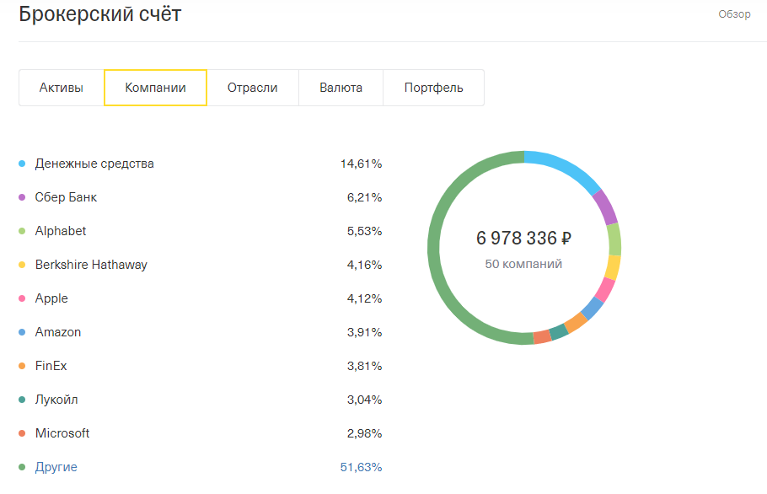Click the yellow Berkshire donut segment
Image resolution: width=767 pixels, height=494 pixels.
point(613,267)
